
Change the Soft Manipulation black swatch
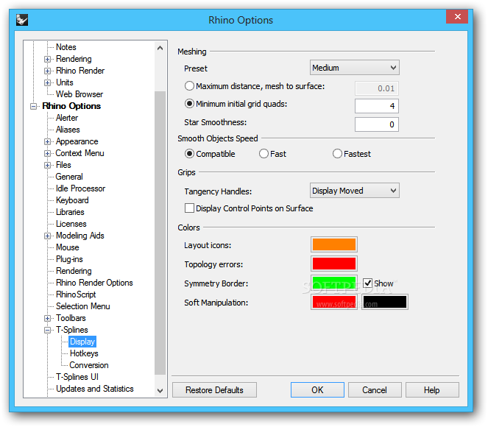[385, 302]
